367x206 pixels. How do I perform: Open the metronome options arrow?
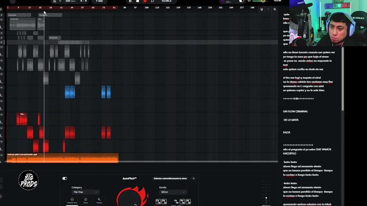pyautogui.click(x=60, y=1)
